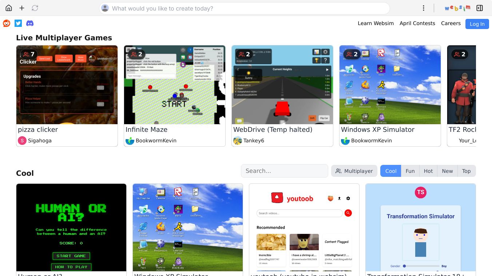Click Sigahoga's pink avatar
This screenshot has width=492, height=276.
coord(22,141)
